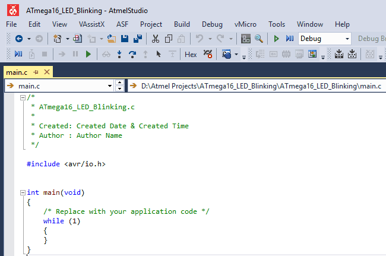Screen dimensions: 386x256
Task: Click the Atmel Studio ladybug logo
Action: pyautogui.click(x=13, y=10)
